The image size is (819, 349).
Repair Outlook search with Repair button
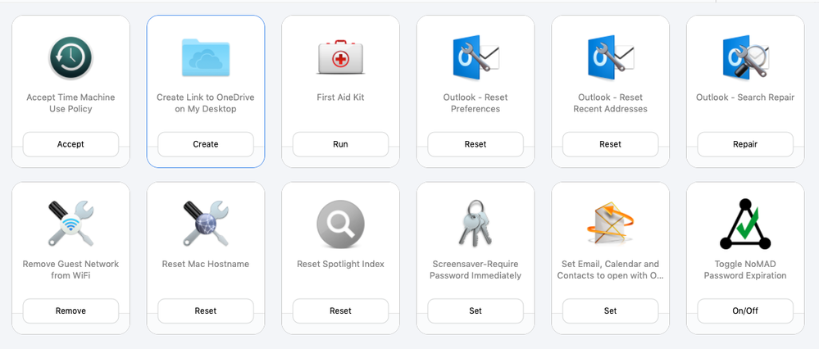745,144
